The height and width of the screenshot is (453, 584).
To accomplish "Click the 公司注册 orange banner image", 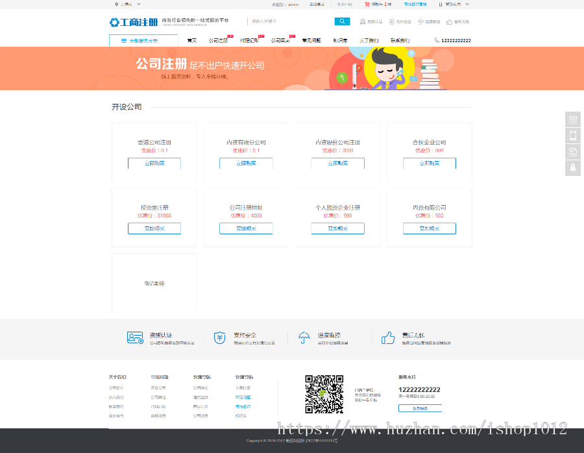I will (x=292, y=69).
